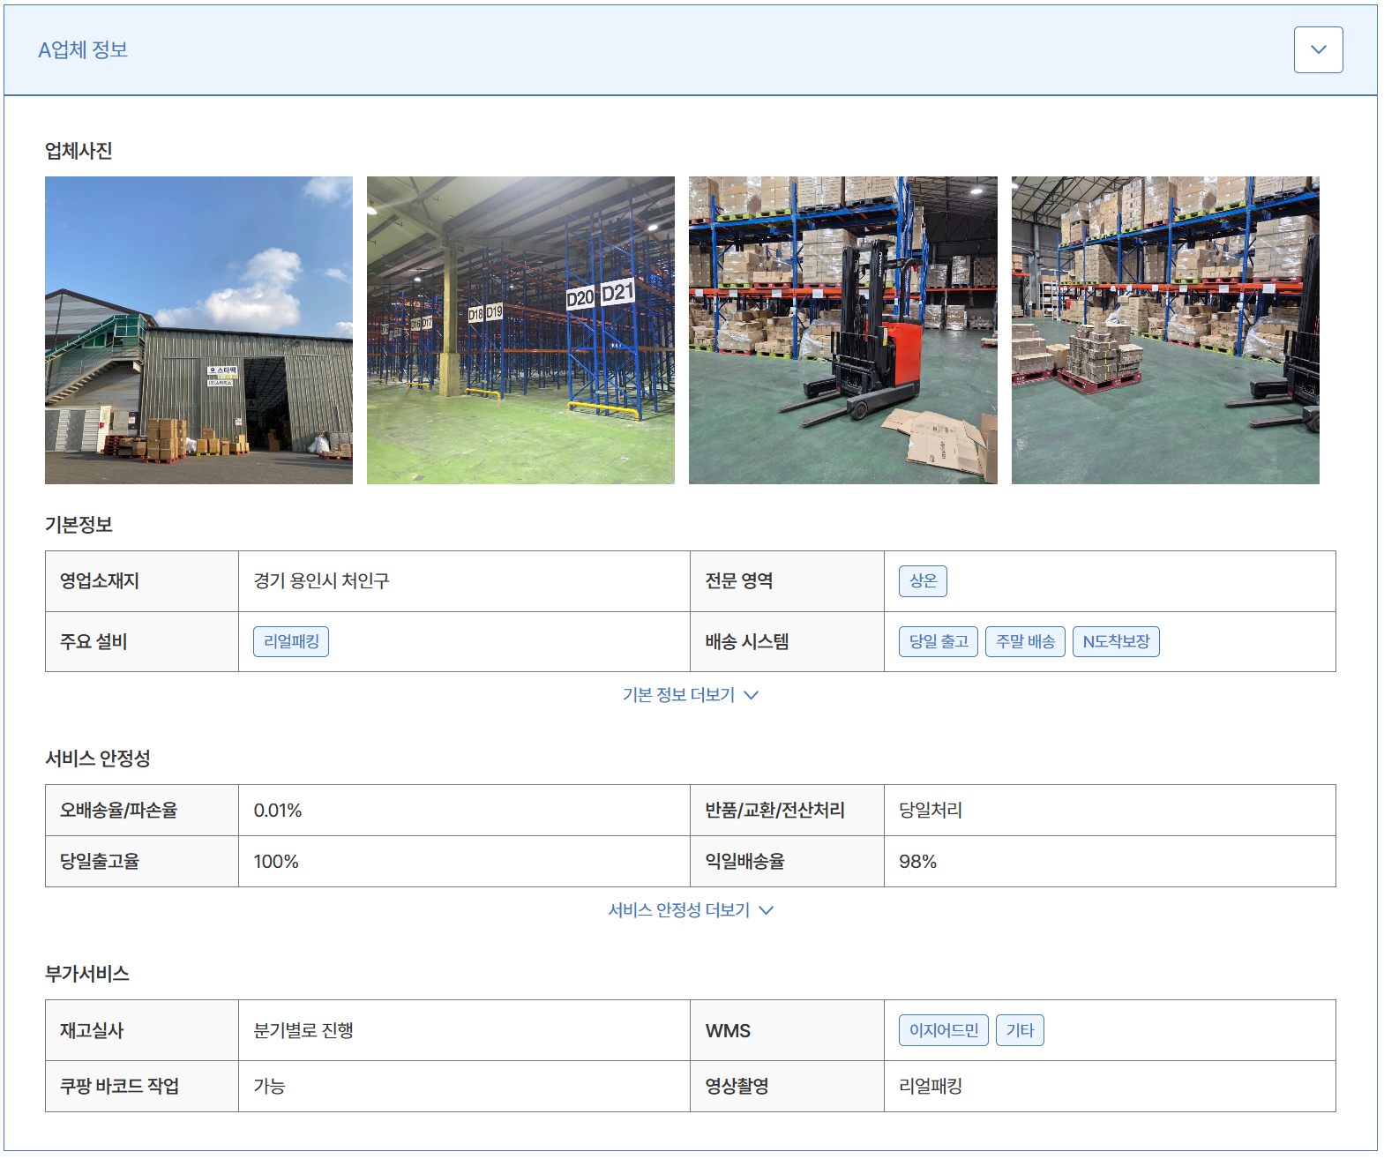The width and height of the screenshot is (1384, 1159).
Task: Click the 분기별로 진행 value
Action: 303,1030
